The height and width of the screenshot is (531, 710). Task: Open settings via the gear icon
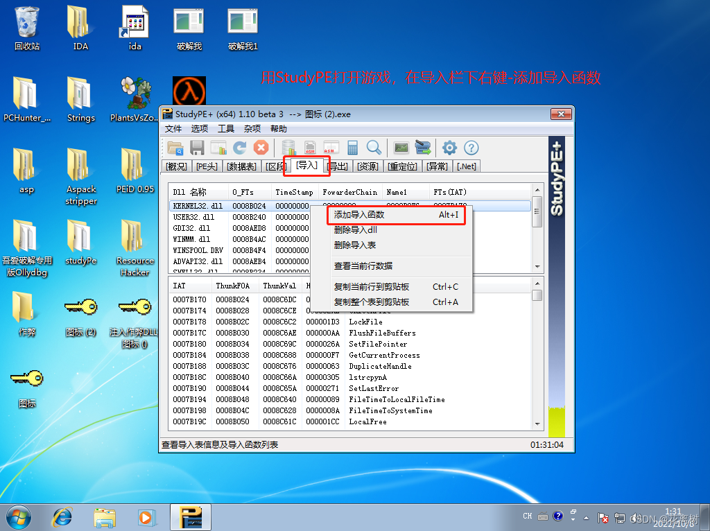(449, 148)
